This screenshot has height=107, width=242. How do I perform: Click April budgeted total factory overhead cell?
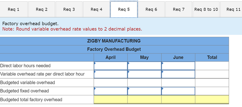(x=111, y=100)
